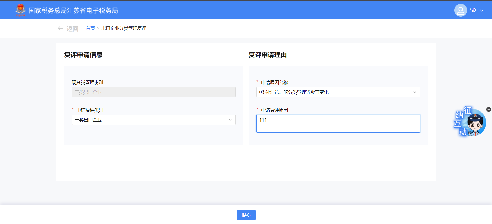Open the 申请复评类别 select box
This screenshot has width=492, height=224.
(x=151, y=120)
